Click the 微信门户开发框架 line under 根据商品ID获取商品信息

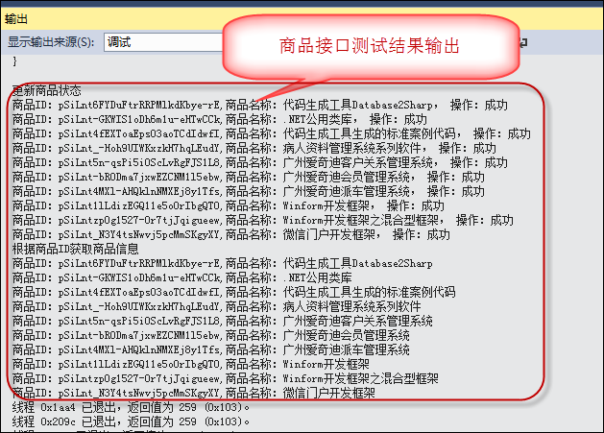point(194,393)
